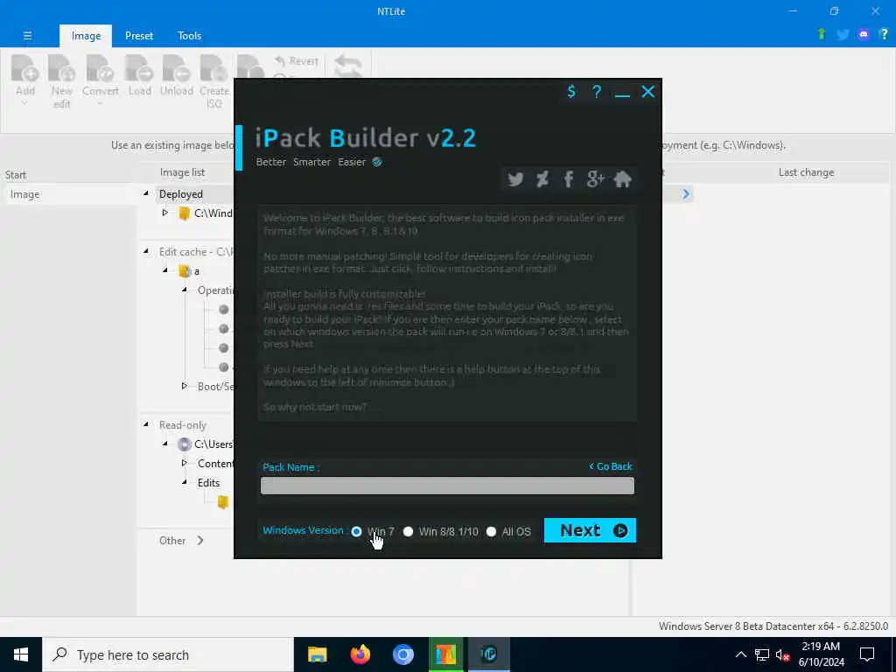Viewport: 896px width, 672px height.
Task: Click the taskbar search box
Action: coord(168,654)
